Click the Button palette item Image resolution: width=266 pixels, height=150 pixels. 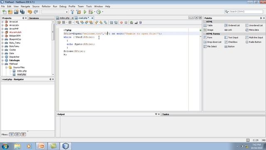pos(229,46)
